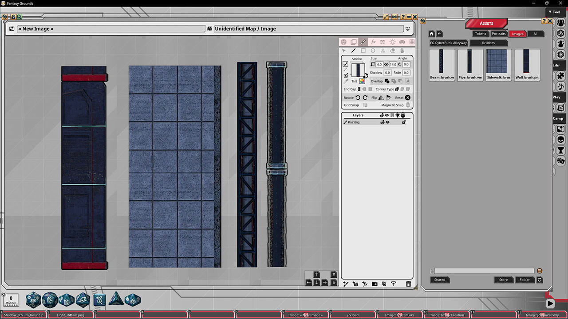This screenshot has width=568, height=319.
Task: Unlock padlock on the Layers header
Action: 403,115
